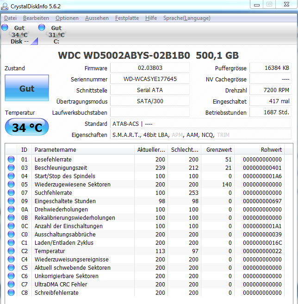Click the Rohwert column header
Viewport: 298px width, 304px height.
[x=260, y=149]
